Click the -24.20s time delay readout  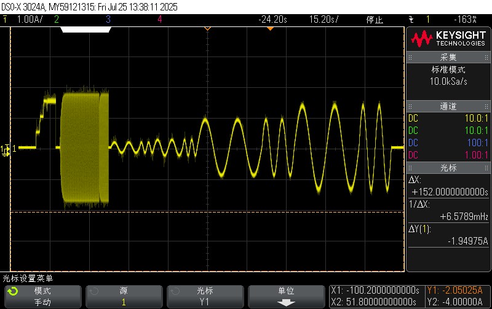coord(273,20)
